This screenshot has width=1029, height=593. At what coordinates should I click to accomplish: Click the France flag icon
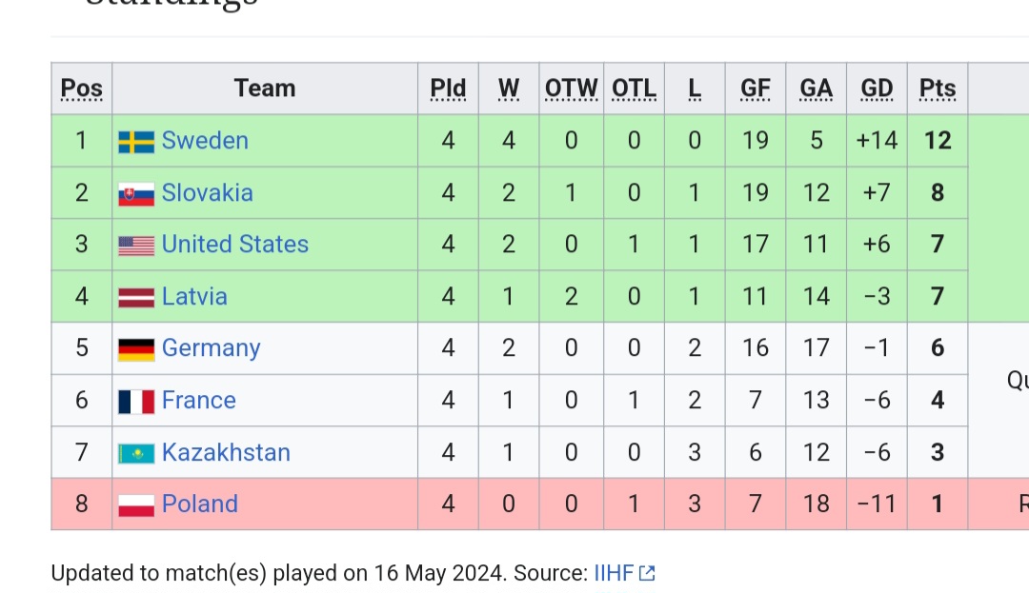(136, 402)
